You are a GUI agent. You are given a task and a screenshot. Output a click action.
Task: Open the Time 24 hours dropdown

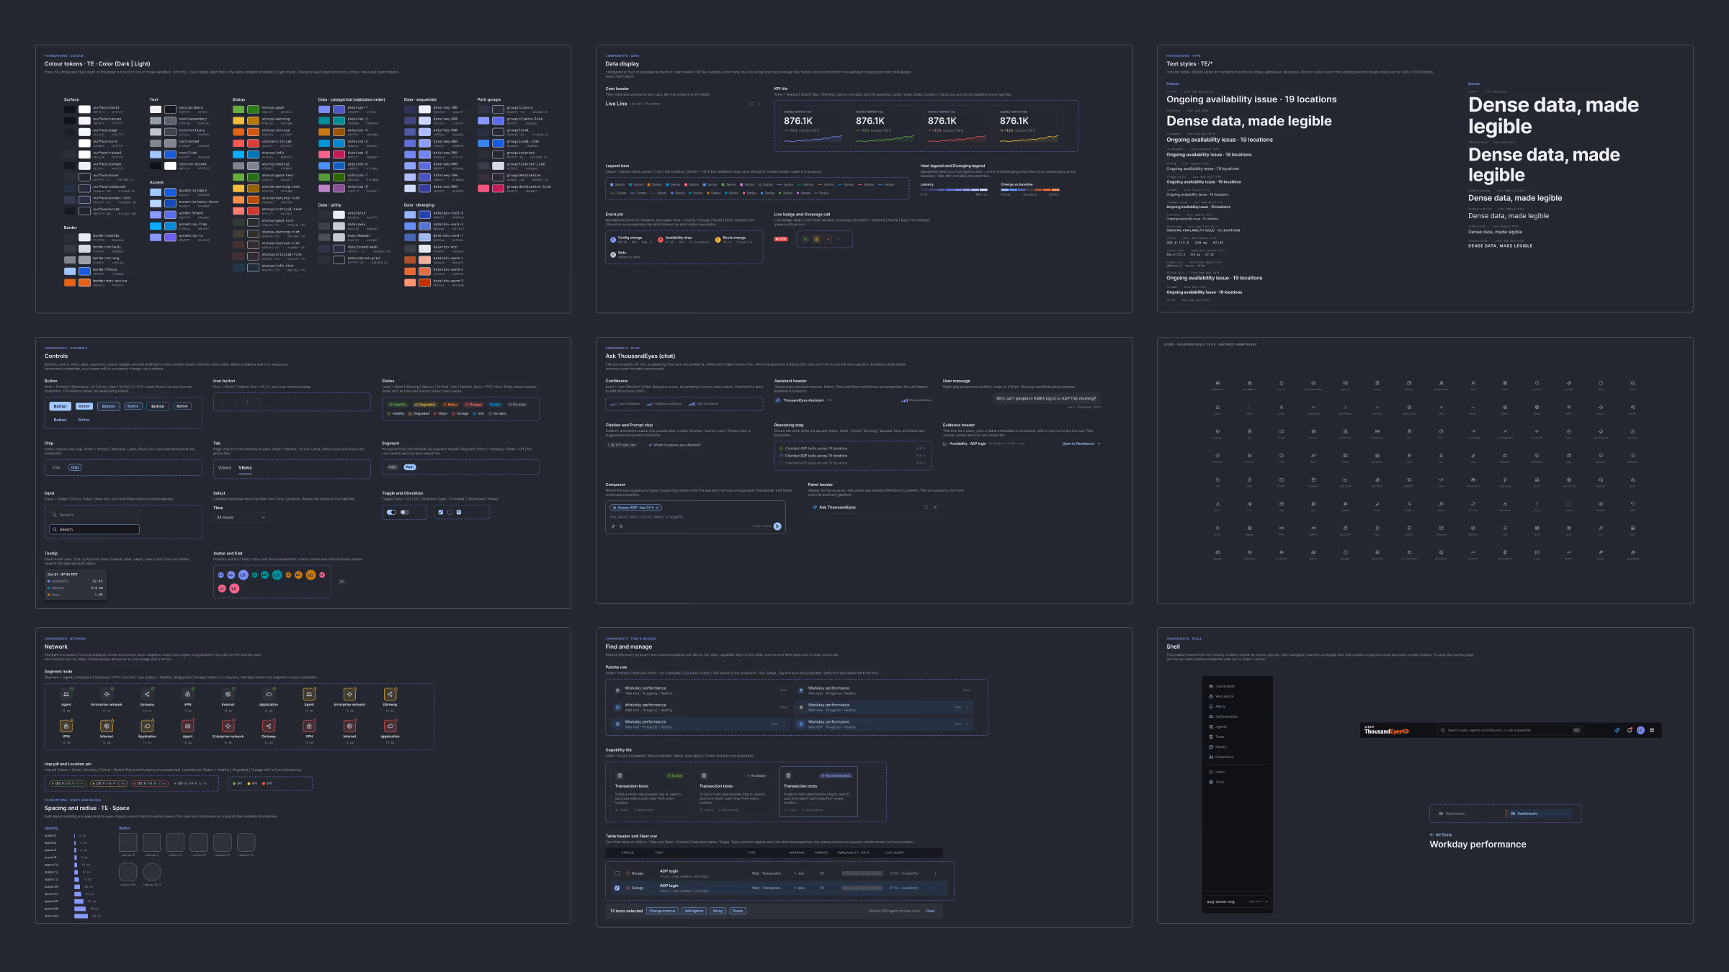[241, 518]
